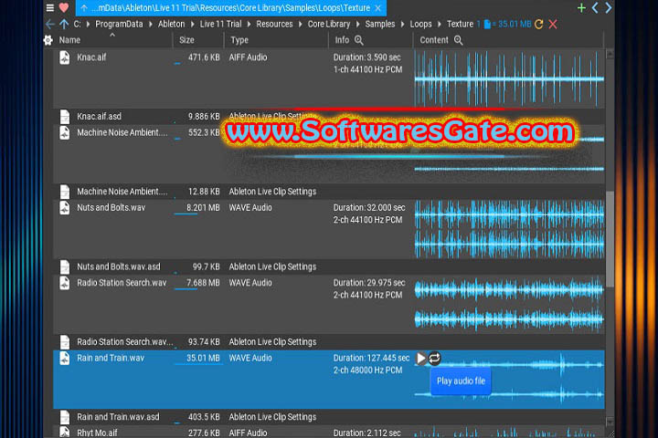
Task: Click the vertical scrollbar thumb
Action: (x=610, y=239)
